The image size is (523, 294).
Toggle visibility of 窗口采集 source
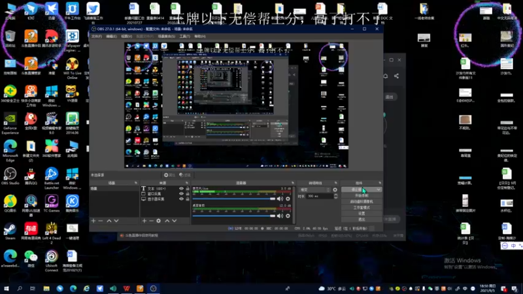(x=182, y=193)
